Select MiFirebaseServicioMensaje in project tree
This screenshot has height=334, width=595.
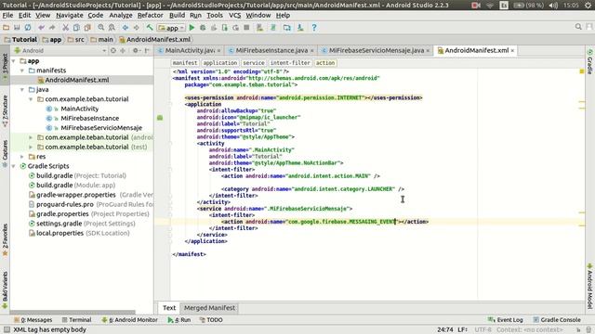pos(101,128)
